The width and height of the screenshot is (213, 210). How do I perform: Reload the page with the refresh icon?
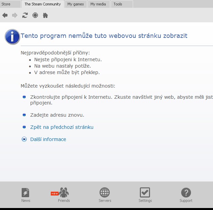tap(25, 15)
